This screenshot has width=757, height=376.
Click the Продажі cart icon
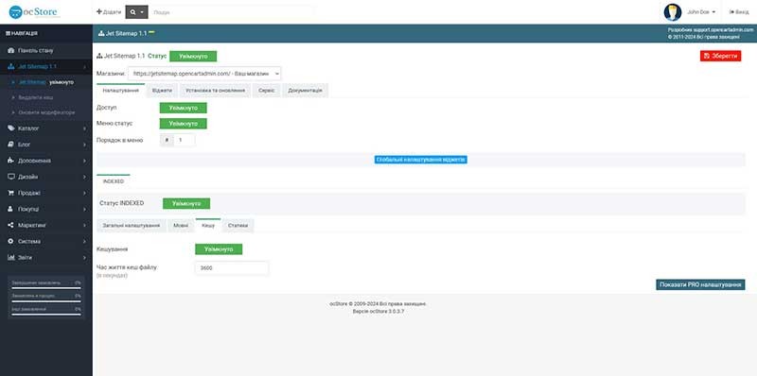[x=11, y=193]
